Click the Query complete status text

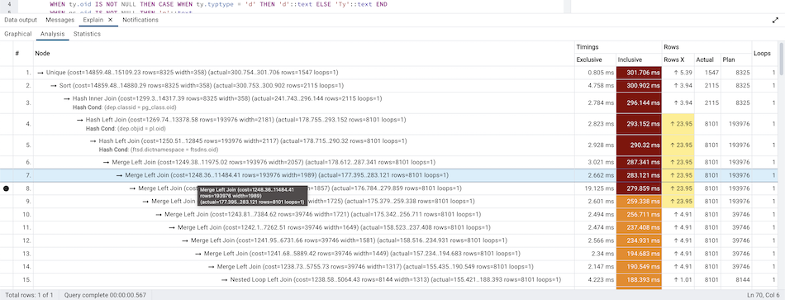[105, 295]
